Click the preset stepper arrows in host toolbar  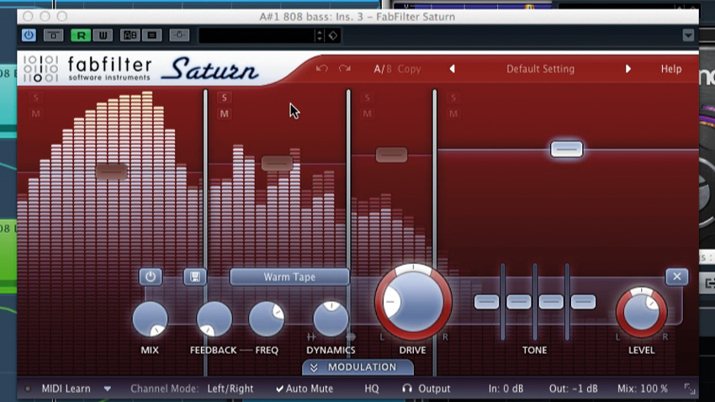pos(319,35)
